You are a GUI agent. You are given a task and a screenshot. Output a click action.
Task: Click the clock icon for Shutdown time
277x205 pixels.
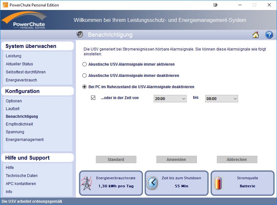pyautogui.click(x=152, y=183)
